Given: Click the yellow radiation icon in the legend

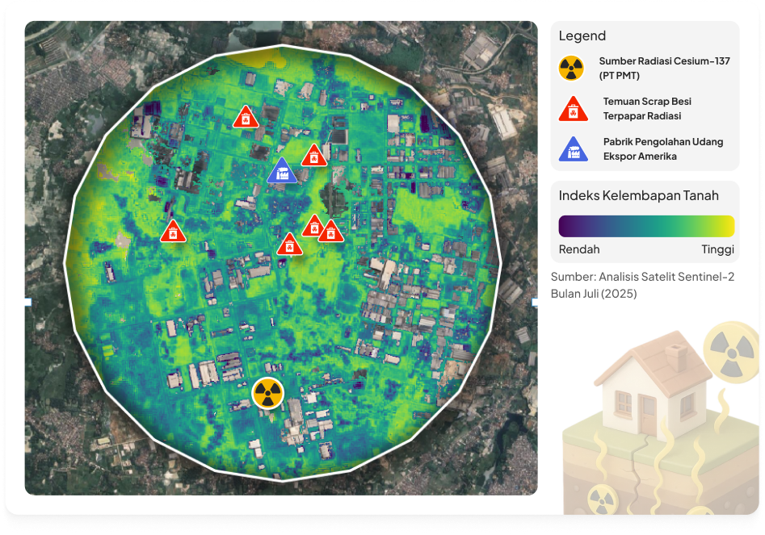Looking at the screenshot, I should point(571,68).
